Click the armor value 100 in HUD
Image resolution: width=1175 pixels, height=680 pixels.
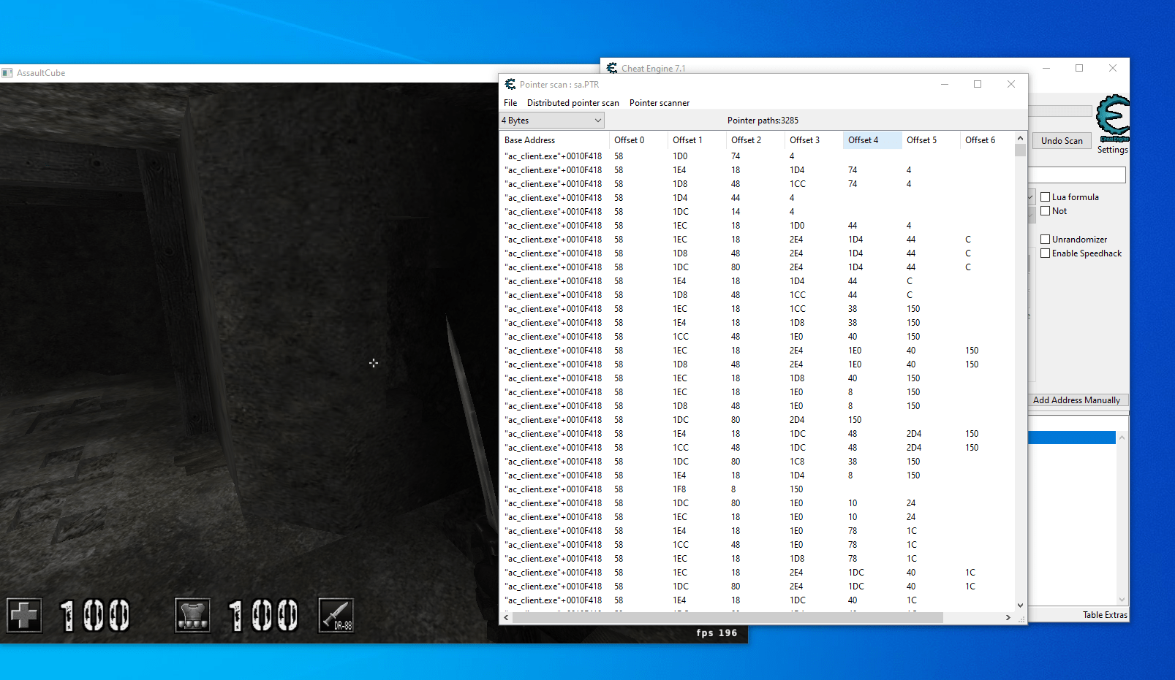click(x=263, y=616)
